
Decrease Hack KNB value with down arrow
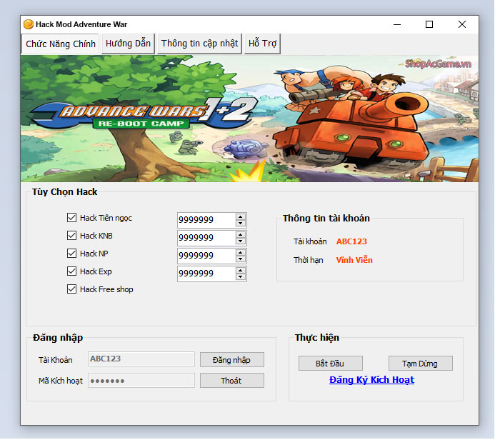pyautogui.click(x=241, y=241)
